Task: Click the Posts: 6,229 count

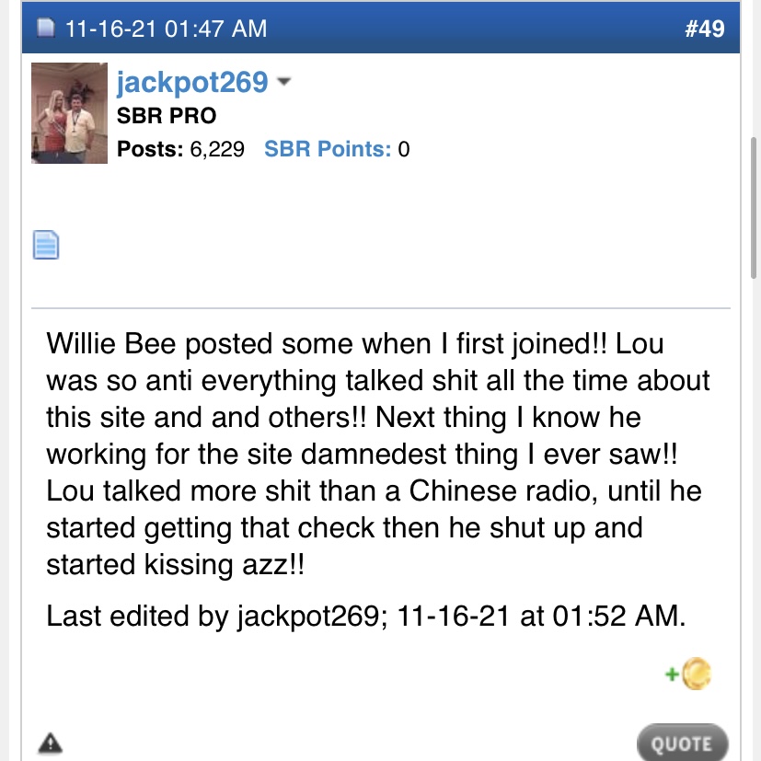Action: (x=180, y=149)
